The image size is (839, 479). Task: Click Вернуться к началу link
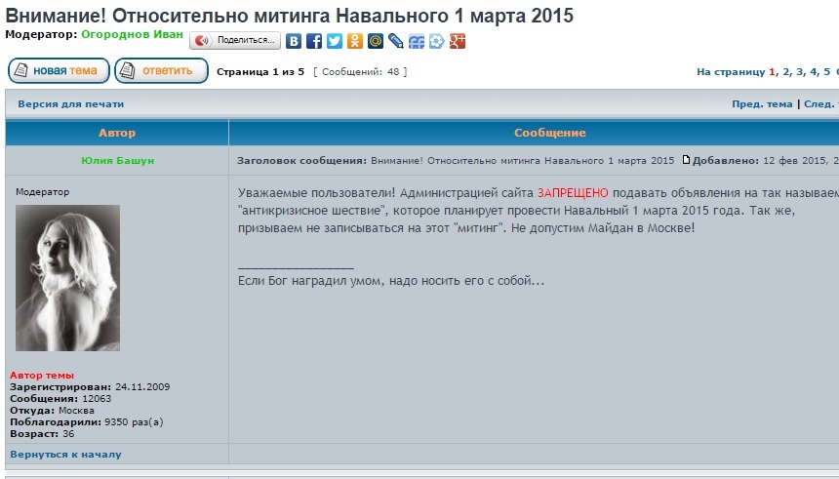tap(65, 454)
